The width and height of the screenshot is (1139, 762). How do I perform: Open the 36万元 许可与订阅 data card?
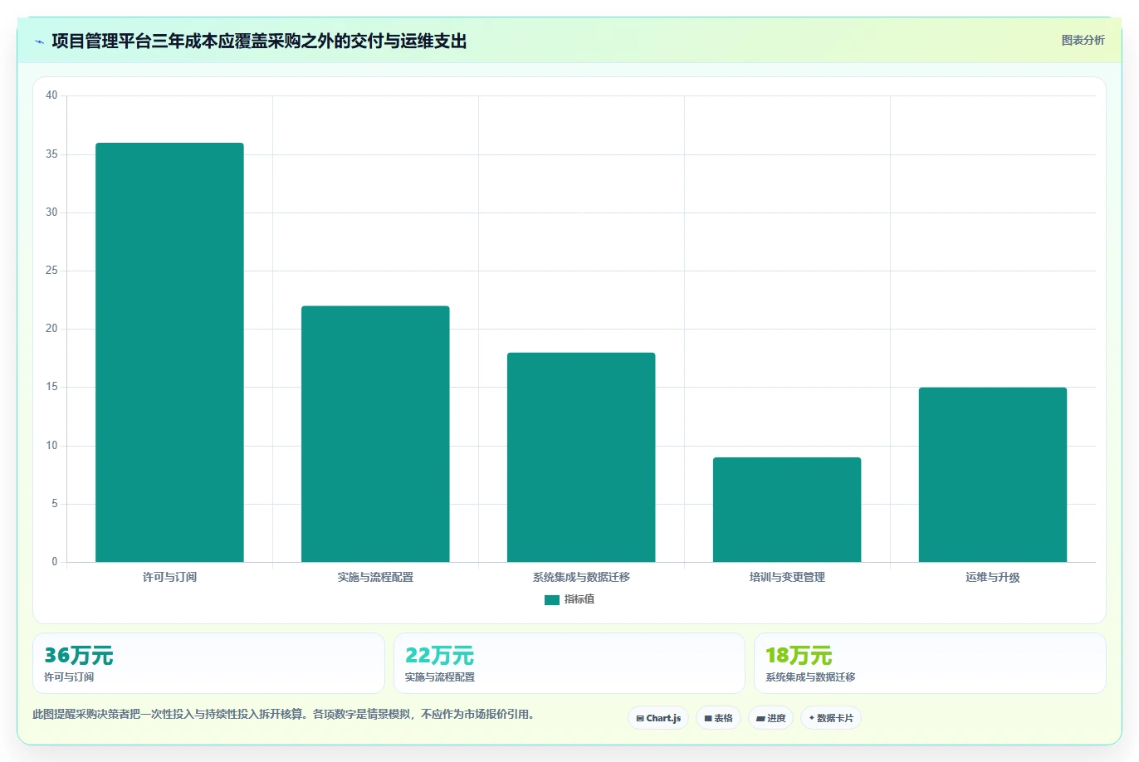(x=208, y=663)
